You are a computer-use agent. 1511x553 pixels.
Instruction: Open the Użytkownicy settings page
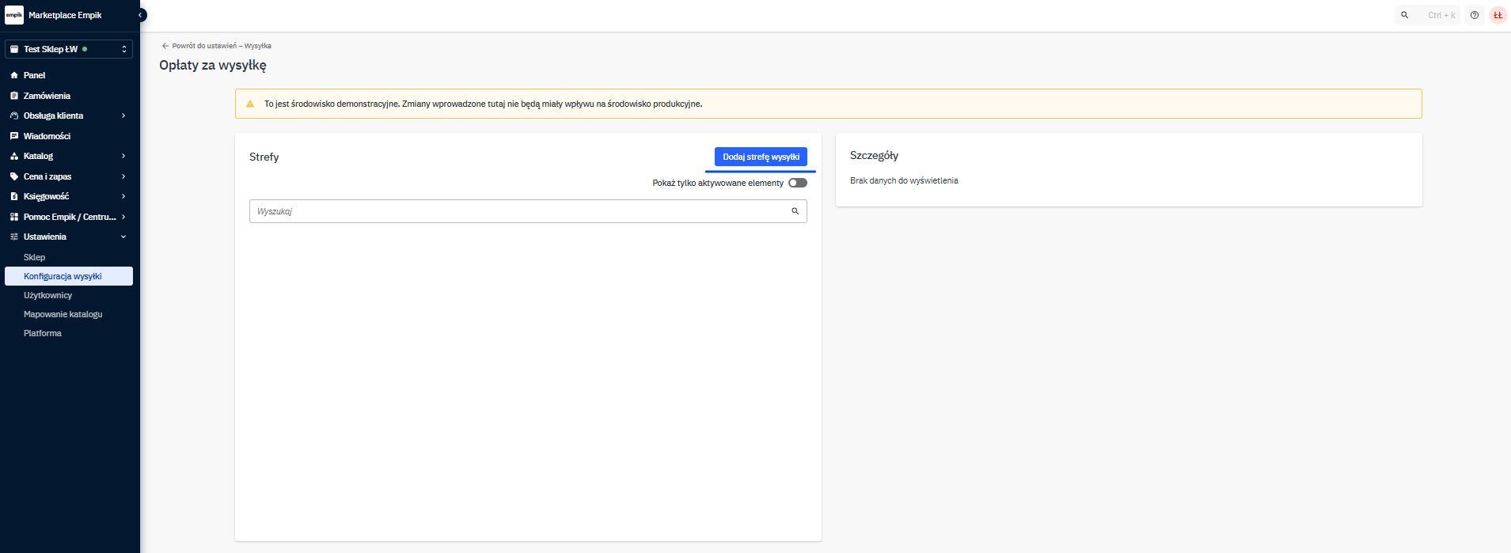tap(48, 295)
